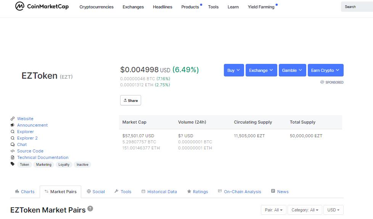Viewport: 373px width, 219px height.
Task: Click the code icon beside Source Code
Action: 13,151
